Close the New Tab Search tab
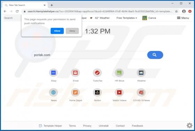 click(45, 5)
